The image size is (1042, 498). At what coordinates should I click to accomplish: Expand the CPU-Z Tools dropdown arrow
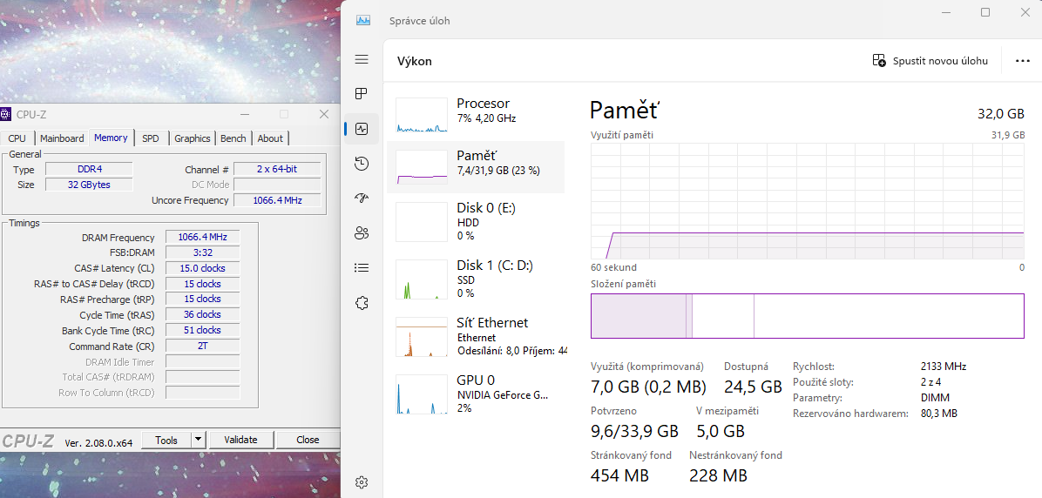coord(199,440)
